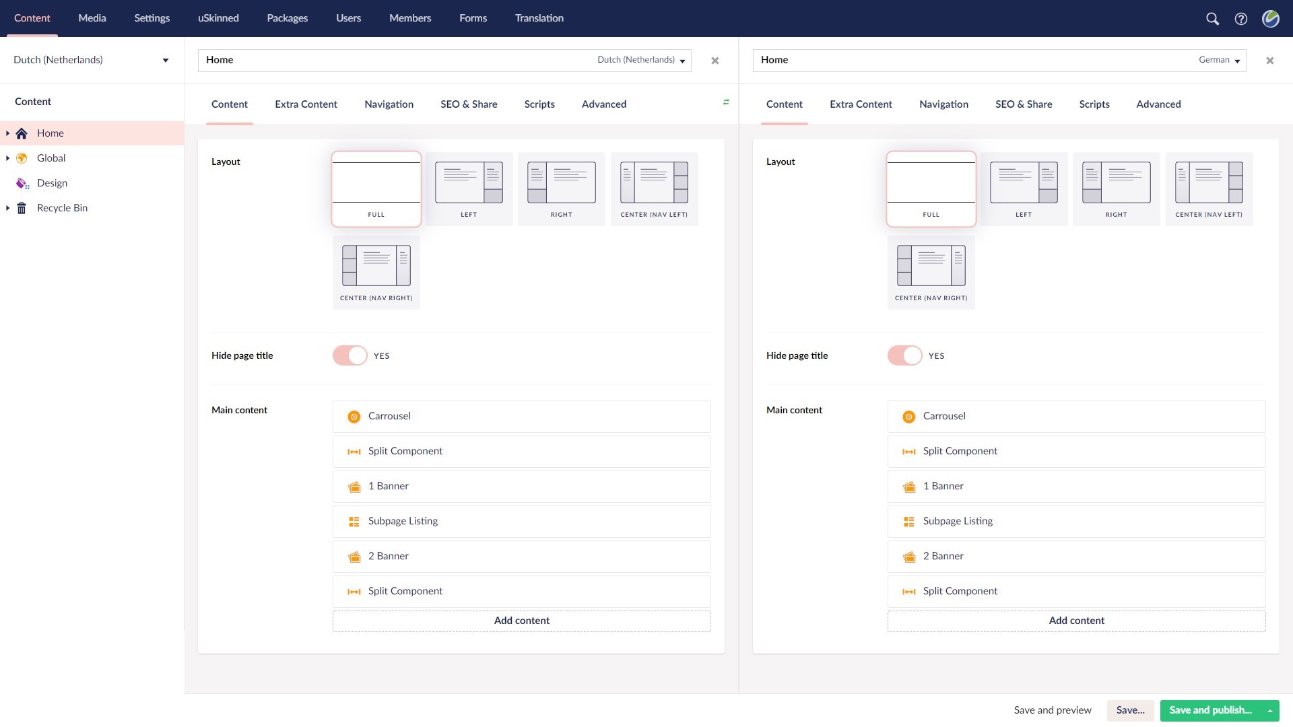Screen dimensions: 1293x727
Task: Toggle Hide page title on the German page
Action: (904, 355)
